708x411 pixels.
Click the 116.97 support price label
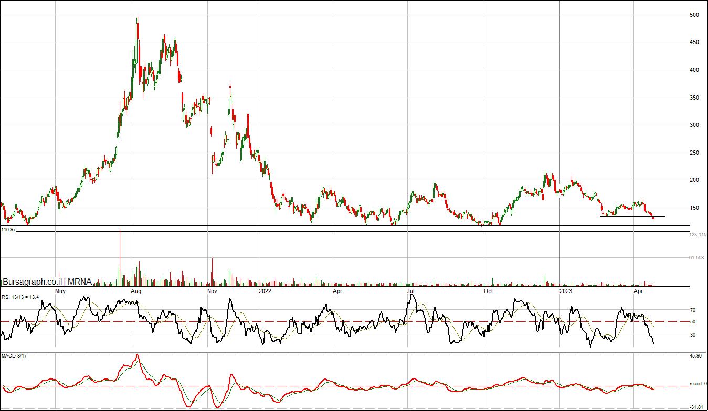[x=8, y=230]
